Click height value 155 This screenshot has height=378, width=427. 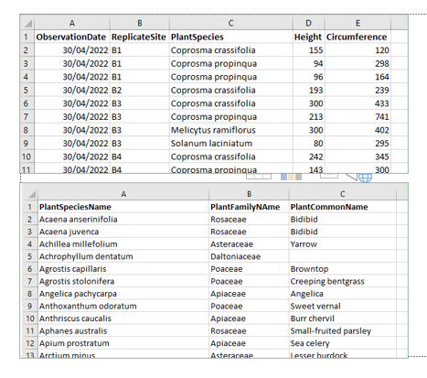click(x=309, y=50)
